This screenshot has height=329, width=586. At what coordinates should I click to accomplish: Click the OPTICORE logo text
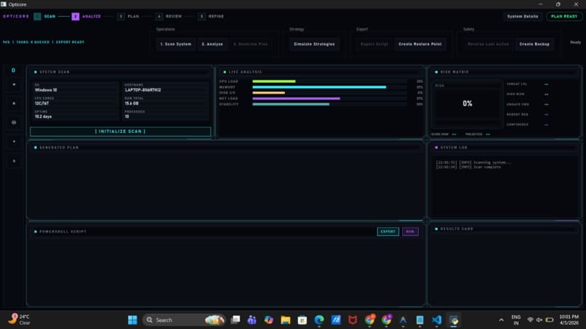pos(16,17)
